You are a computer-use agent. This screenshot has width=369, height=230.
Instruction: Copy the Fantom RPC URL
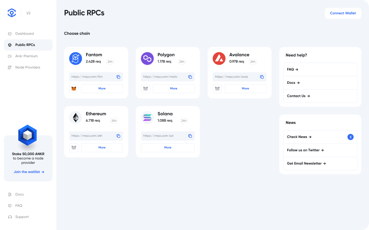tap(118, 77)
